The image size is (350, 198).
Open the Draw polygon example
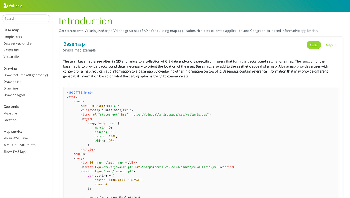click(x=14, y=95)
